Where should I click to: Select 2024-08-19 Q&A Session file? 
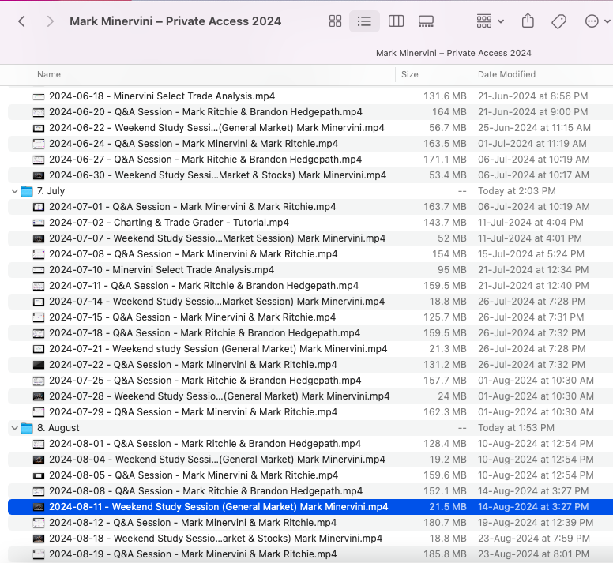pos(193,554)
